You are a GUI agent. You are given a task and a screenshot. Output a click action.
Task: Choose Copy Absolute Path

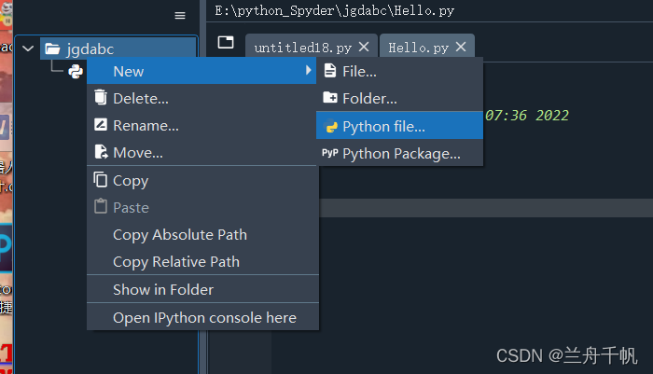[180, 235]
